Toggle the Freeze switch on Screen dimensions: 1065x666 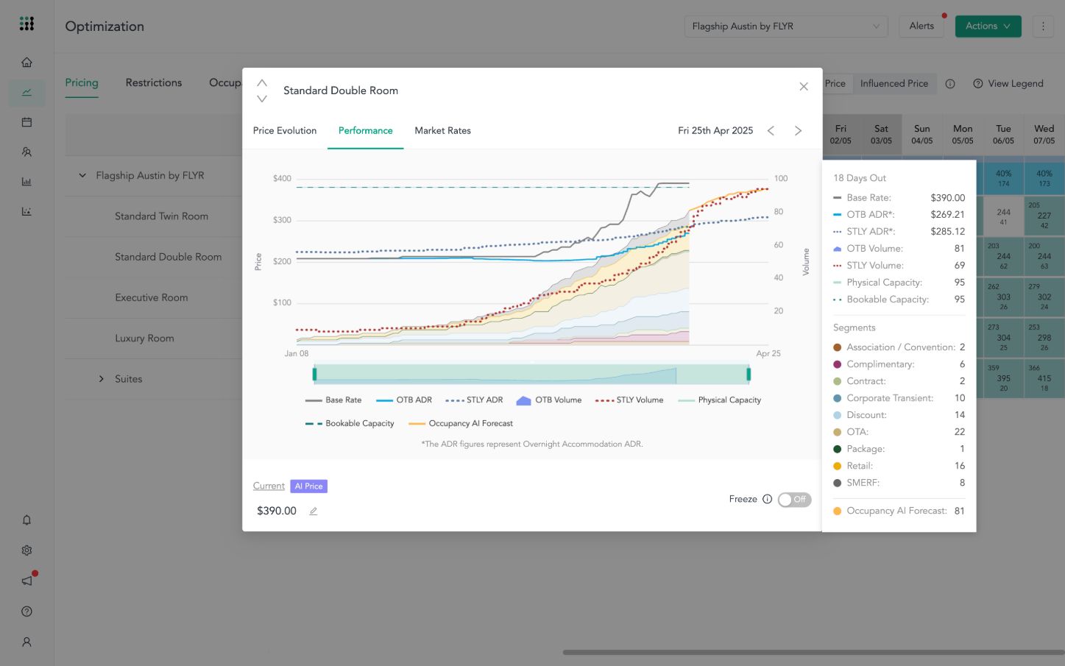point(794,500)
